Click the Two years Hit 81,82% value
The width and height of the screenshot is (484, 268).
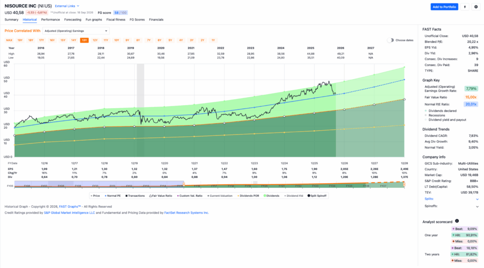point(465,254)
